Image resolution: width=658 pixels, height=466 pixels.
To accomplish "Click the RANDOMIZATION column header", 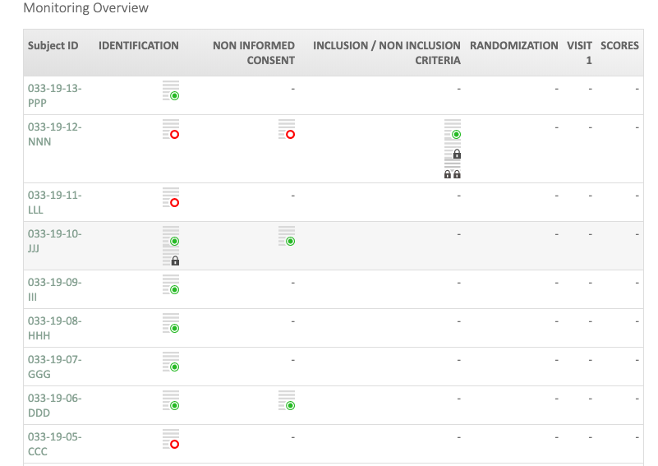I will (x=513, y=46).
